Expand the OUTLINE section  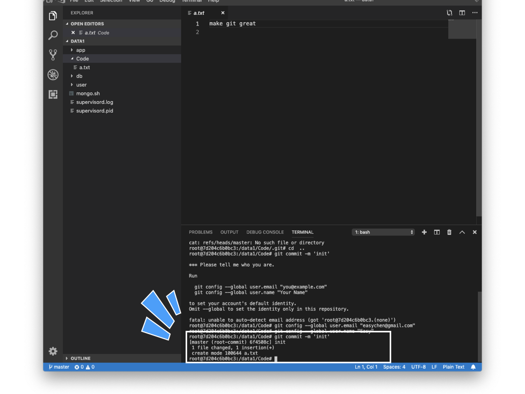80,359
